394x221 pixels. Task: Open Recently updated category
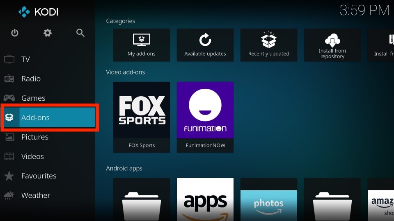(268, 45)
